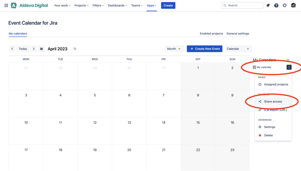Open My calendar three-dot options
This screenshot has width=301, height=171.
pos(289,67)
